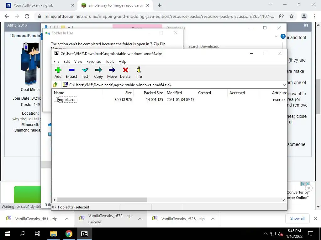The image size is (321, 240).
Task: Click Show all downloads
Action: click(x=297, y=218)
